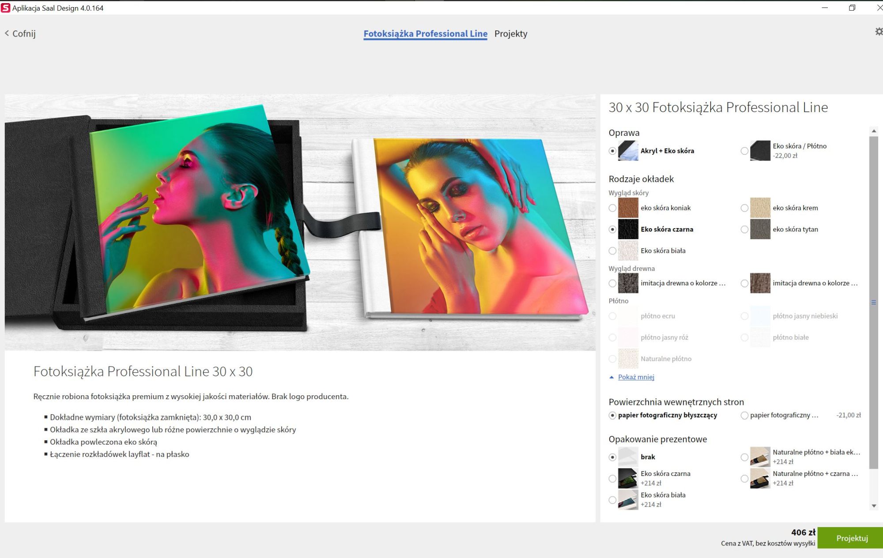
Task: Click the Oprawa section heading
Action: click(x=624, y=133)
